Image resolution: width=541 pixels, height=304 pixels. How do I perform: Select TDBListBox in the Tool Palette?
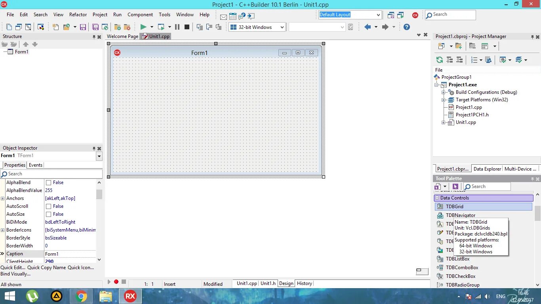point(457,259)
